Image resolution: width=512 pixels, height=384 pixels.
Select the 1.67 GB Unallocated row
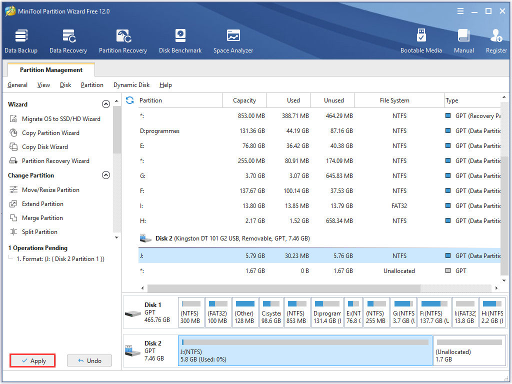319,271
